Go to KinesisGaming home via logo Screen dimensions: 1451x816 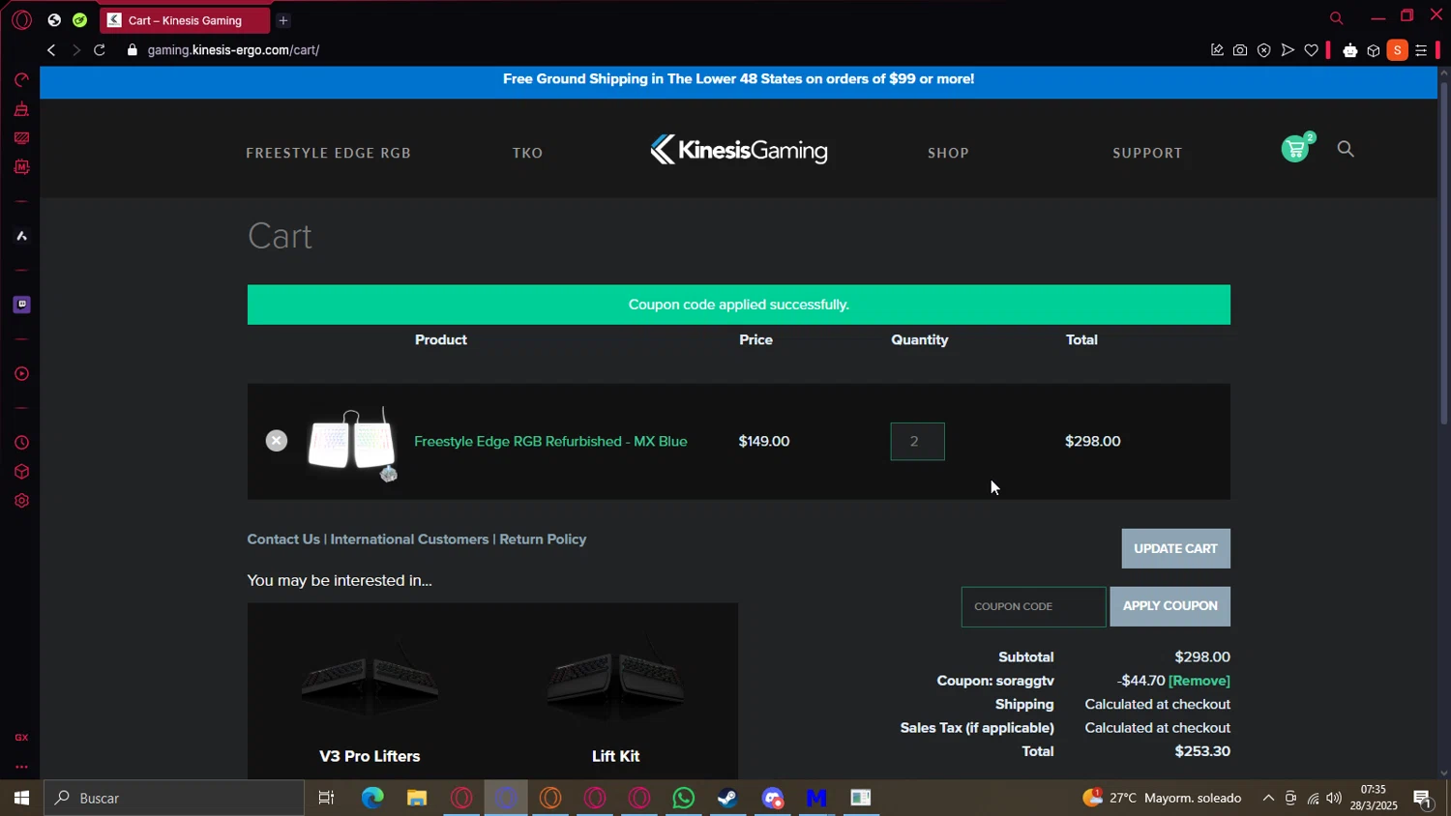(x=739, y=150)
